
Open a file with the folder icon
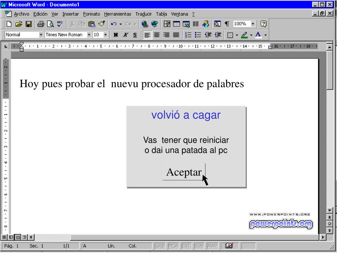(19, 24)
